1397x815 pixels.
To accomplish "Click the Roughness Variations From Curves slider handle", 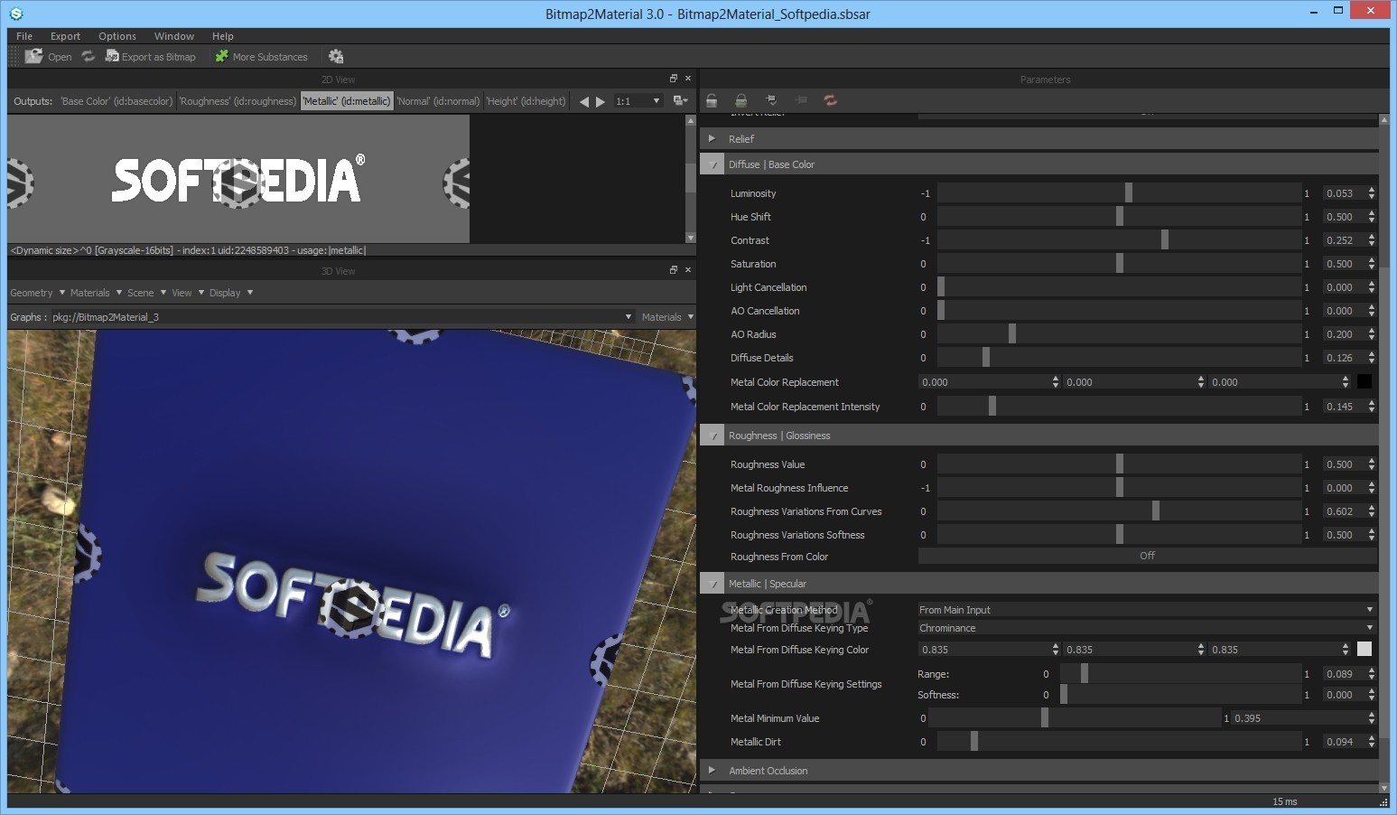I will (x=1156, y=511).
